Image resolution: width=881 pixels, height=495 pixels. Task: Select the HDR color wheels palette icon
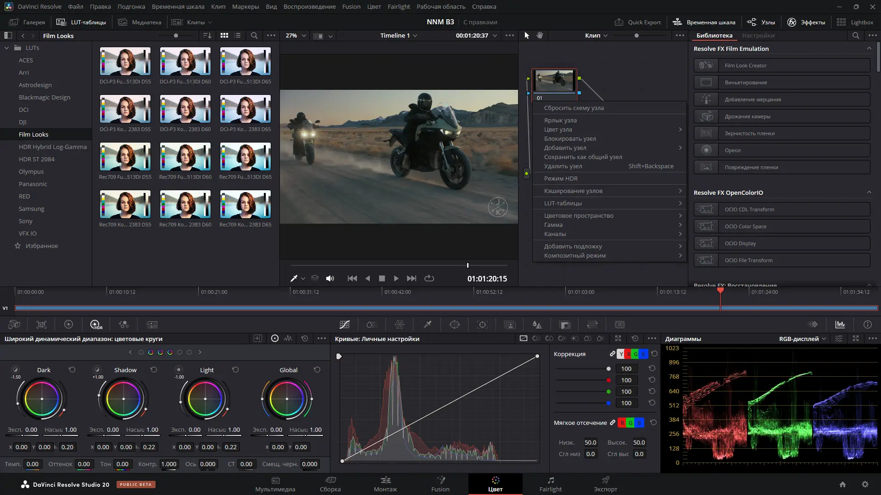(x=95, y=324)
